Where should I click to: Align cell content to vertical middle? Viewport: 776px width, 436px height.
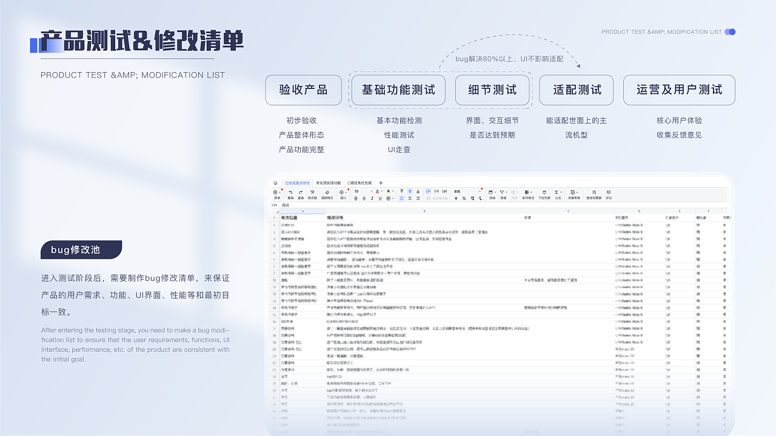click(x=410, y=191)
